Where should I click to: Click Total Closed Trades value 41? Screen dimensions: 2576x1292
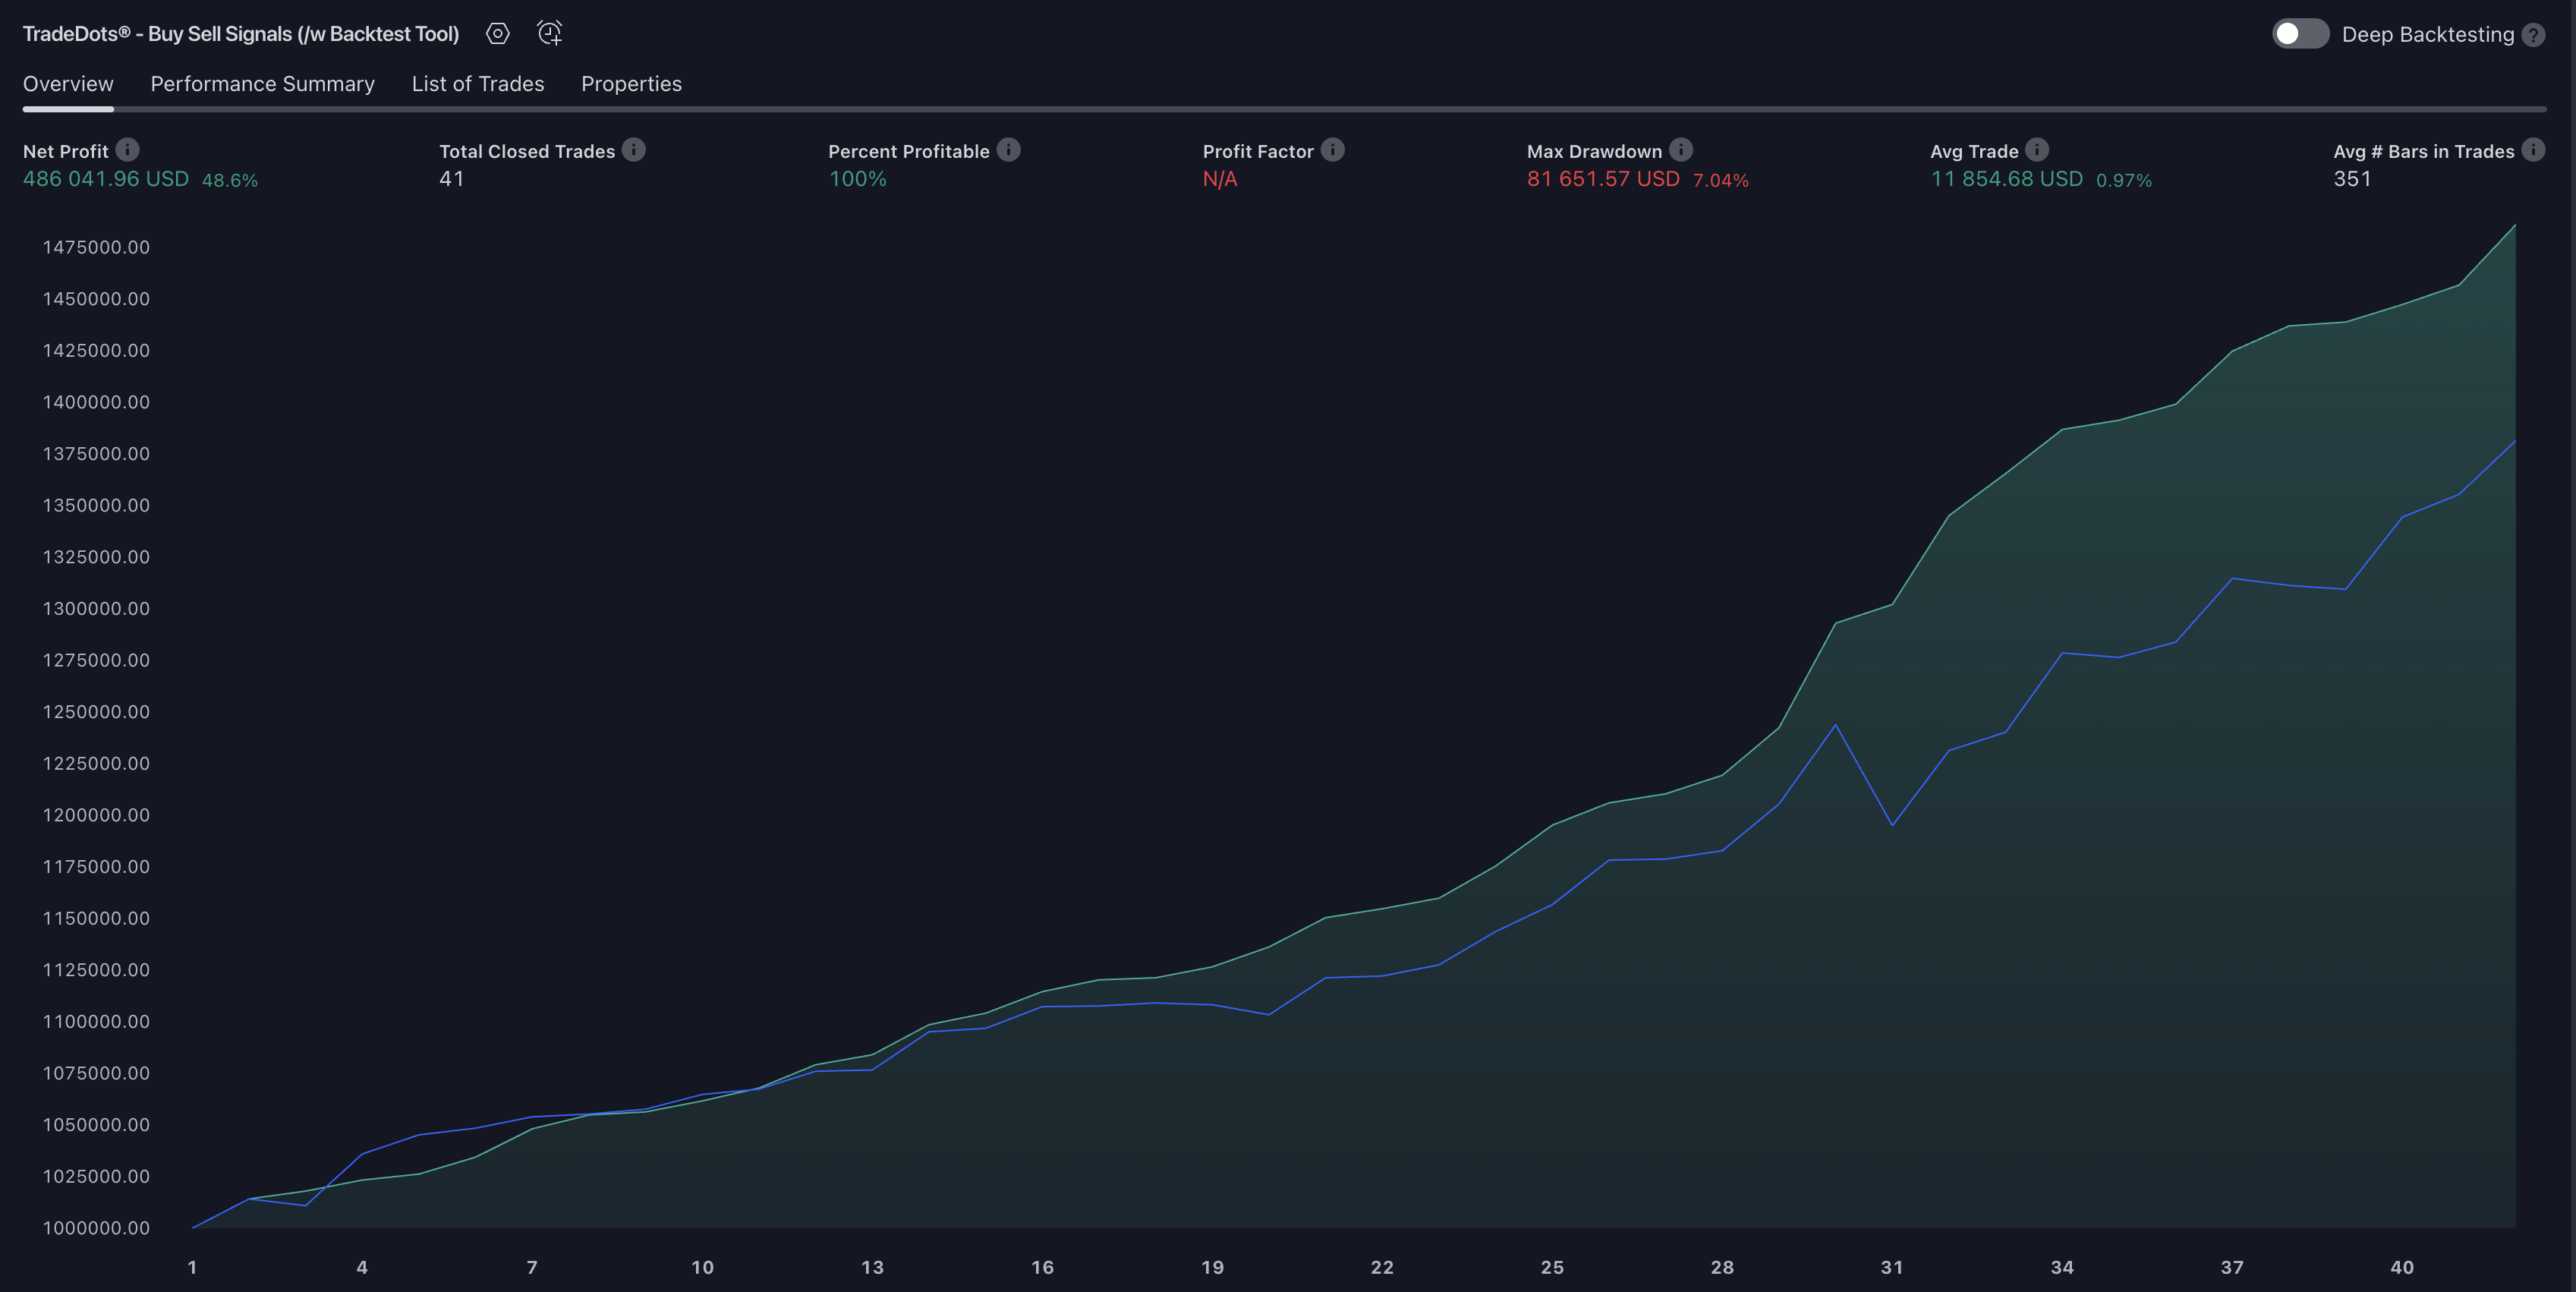[x=452, y=179]
